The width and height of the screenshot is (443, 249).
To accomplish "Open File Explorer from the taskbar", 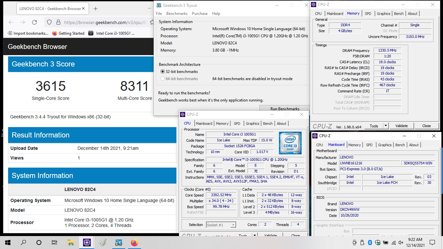I will click(71, 243).
